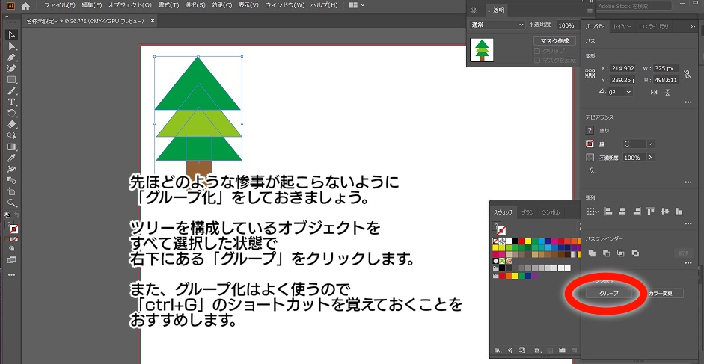The image size is (704, 364).
Task: Click Pathfinder Exclude icon
Action: click(x=635, y=253)
